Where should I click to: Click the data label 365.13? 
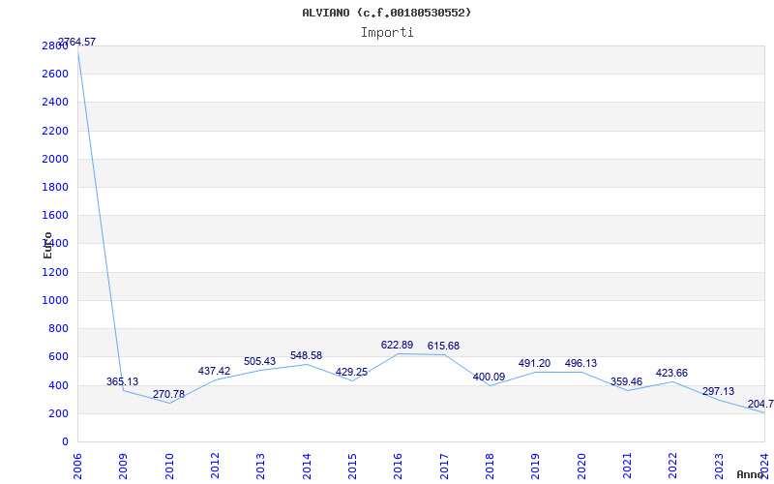coord(123,381)
